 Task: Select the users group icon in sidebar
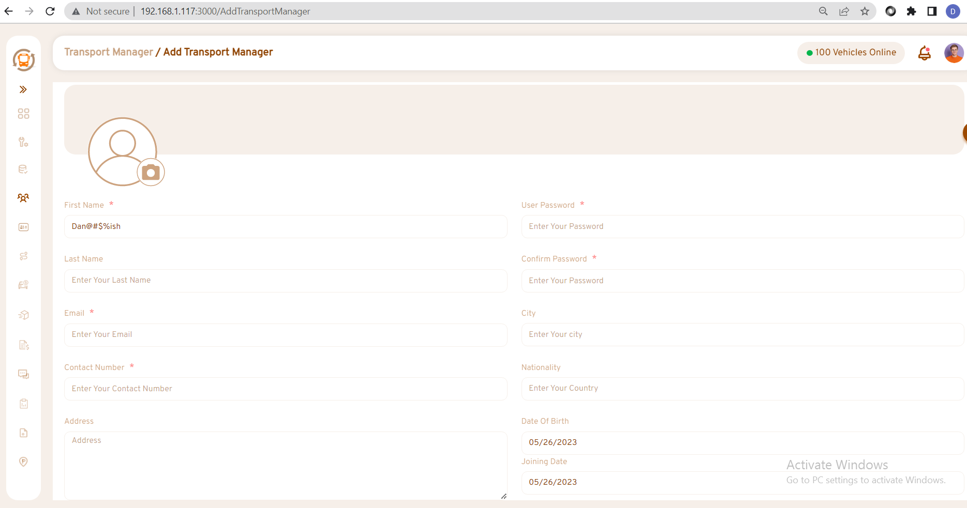(x=23, y=198)
